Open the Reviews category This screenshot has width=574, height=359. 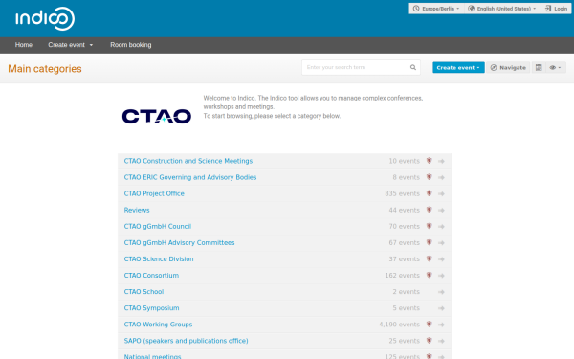137,210
